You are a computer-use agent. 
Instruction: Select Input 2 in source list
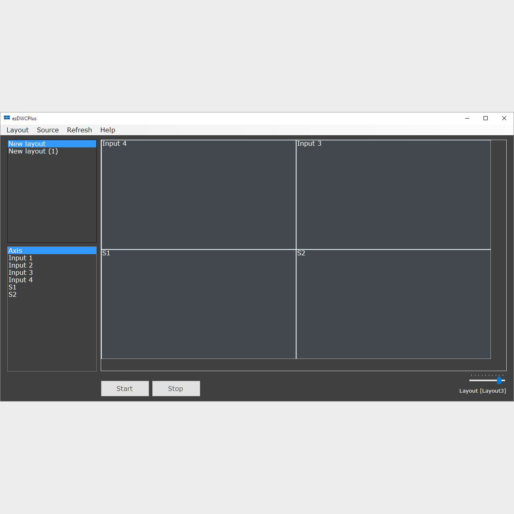pyautogui.click(x=52, y=265)
